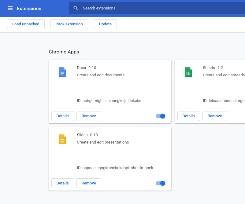Open Details for the Sheets app
The width and height of the screenshot is (245, 204).
[x=188, y=116]
